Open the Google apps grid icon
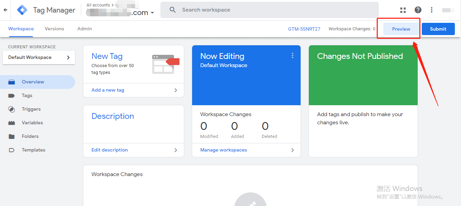 [403, 10]
